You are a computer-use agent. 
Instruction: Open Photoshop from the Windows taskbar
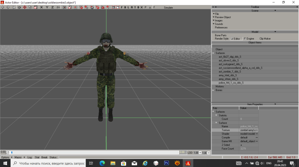click(167, 163)
